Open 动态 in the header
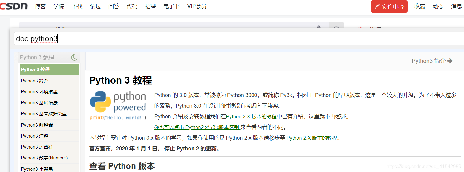 [438, 6]
